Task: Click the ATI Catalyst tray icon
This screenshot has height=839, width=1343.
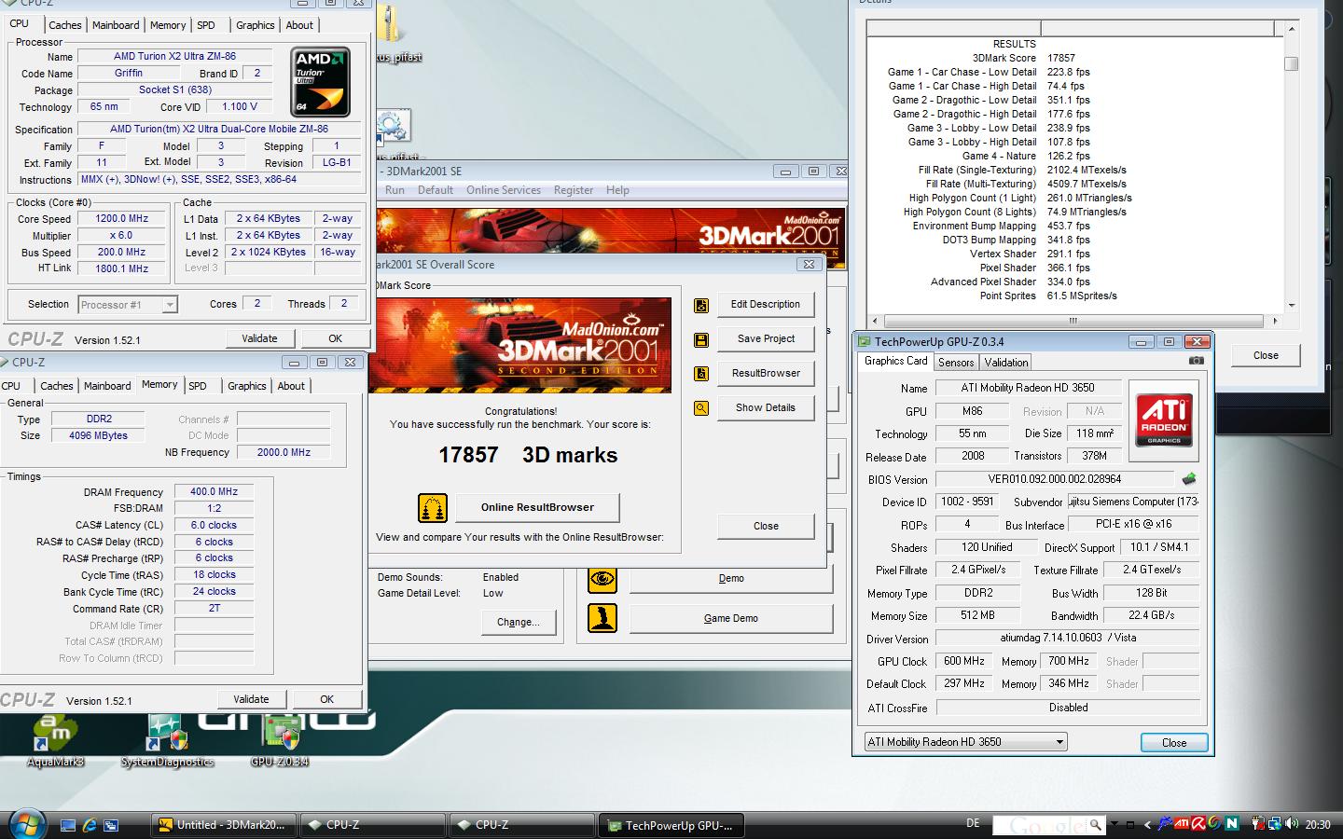Action: pos(1182,824)
